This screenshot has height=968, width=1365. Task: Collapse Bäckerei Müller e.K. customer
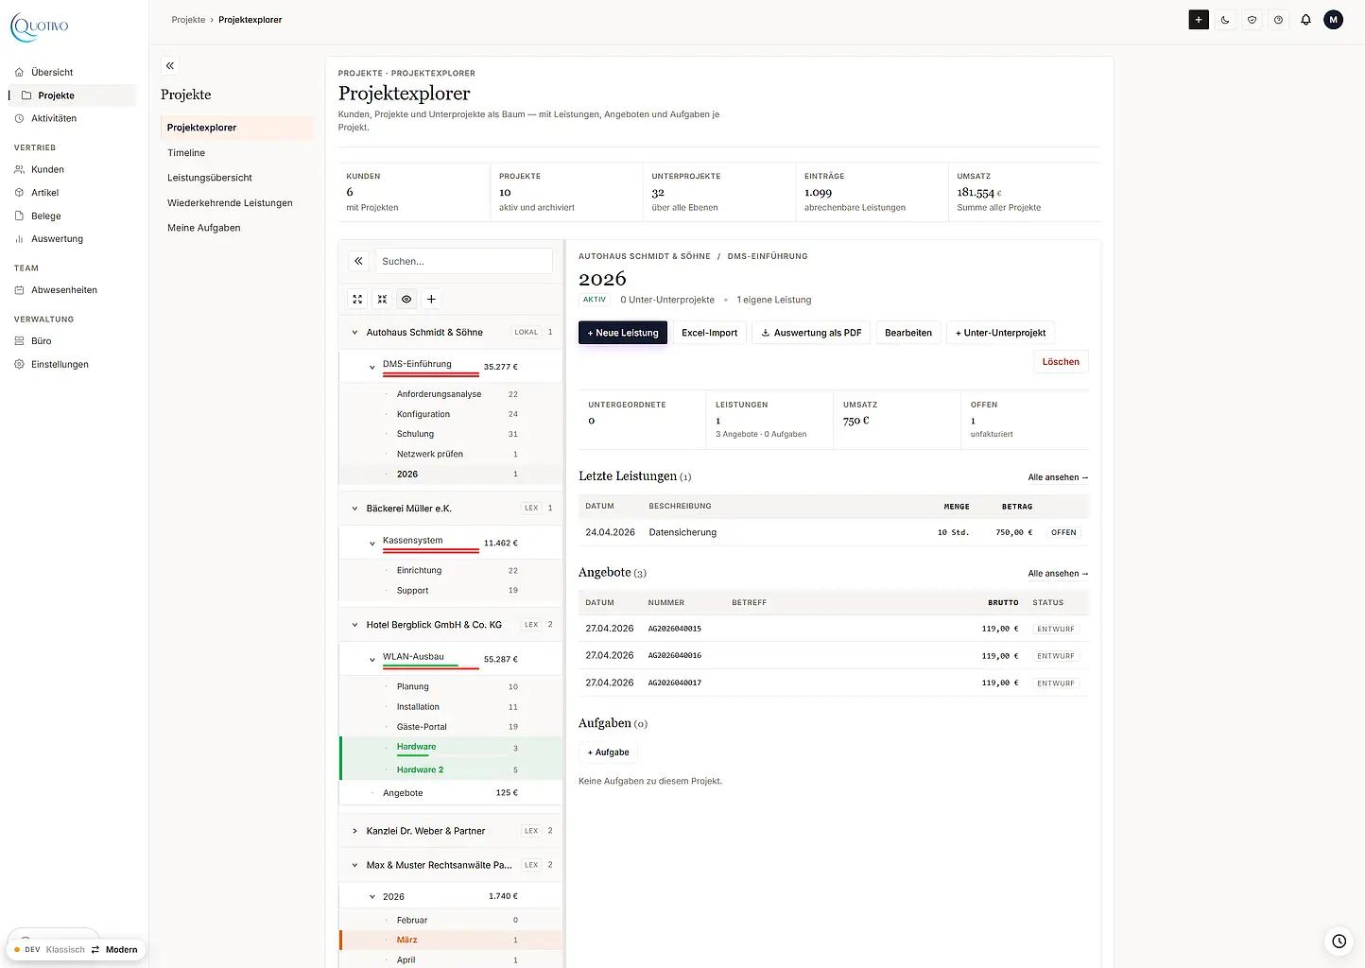click(355, 509)
